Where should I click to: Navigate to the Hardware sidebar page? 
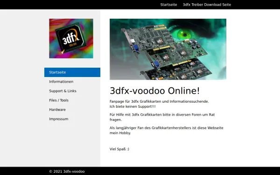pyautogui.click(x=57, y=110)
